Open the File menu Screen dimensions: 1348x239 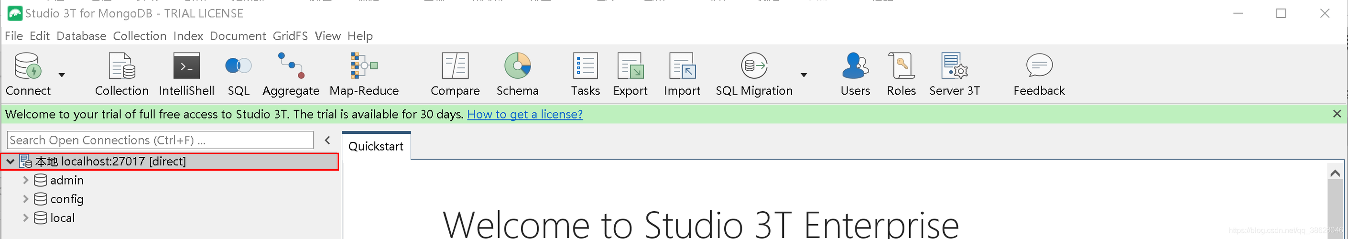pos(13,35)
